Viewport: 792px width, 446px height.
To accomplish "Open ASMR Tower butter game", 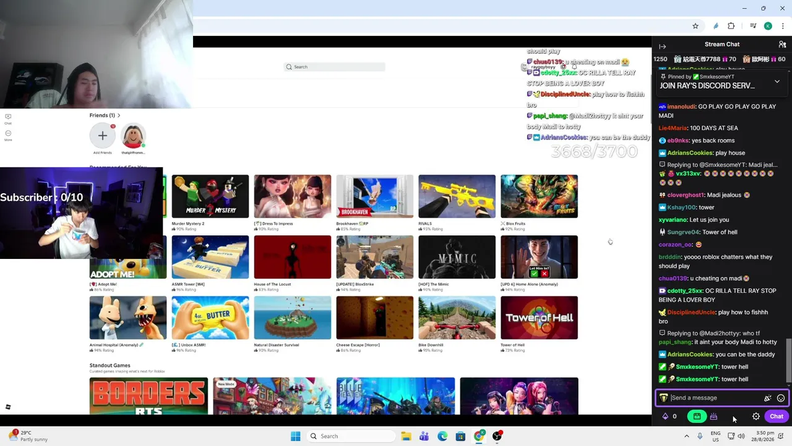I will pos(210,257).
